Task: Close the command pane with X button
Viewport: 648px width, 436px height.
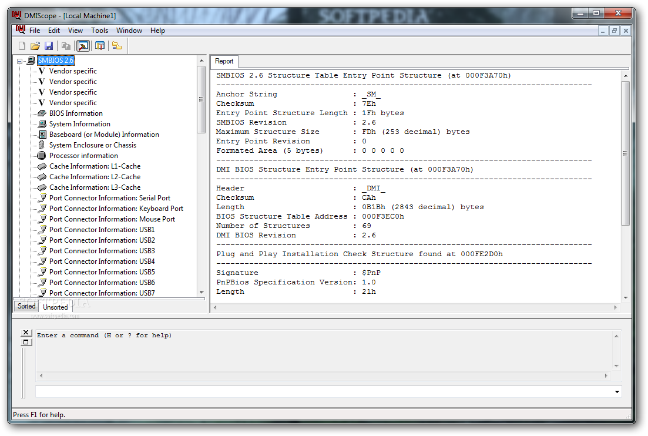Action: (26, 332)
